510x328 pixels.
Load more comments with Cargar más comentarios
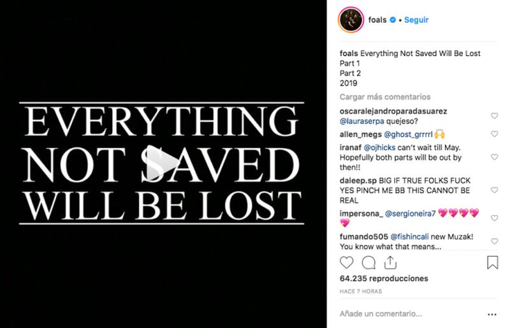pyautogui.click(x=385, y=97)
